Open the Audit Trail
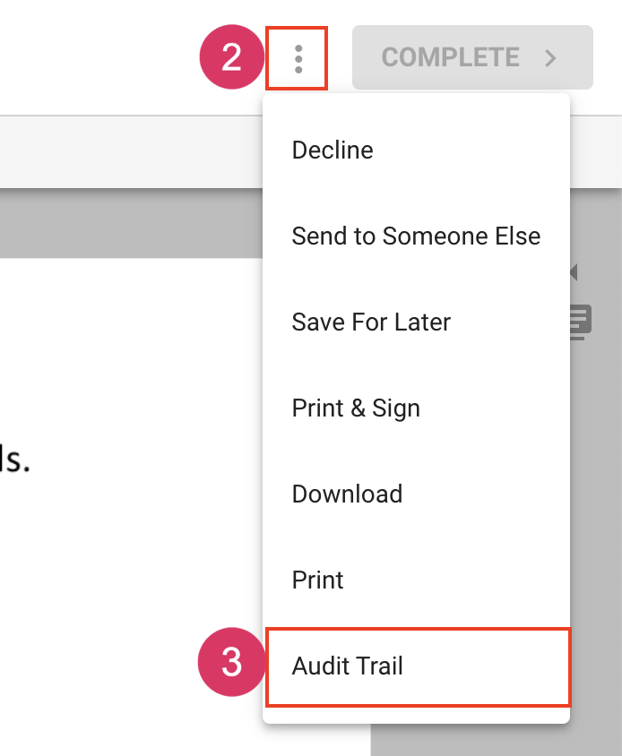622x756 pixels. tap(348, 666)
